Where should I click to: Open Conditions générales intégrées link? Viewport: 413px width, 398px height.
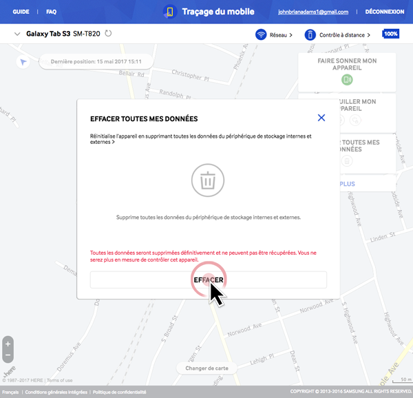[x=56, y=392]
